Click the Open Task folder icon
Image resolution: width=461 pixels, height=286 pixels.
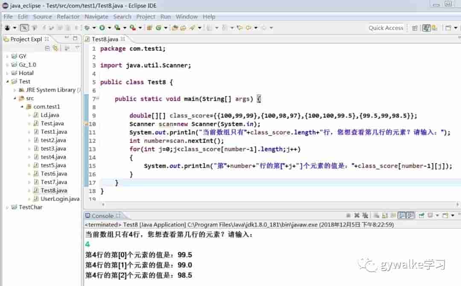(183, 28)
